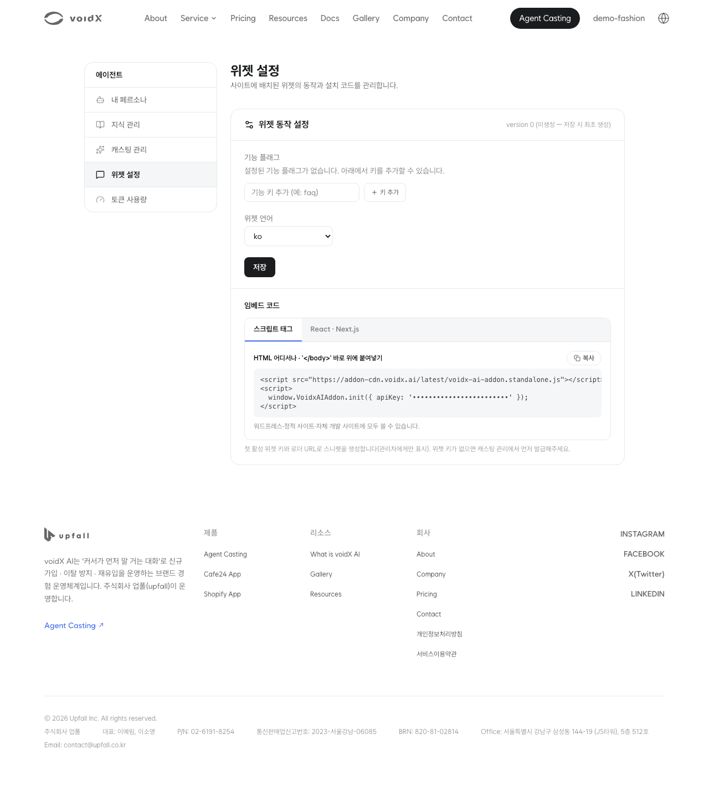This screenshot has width=709, height=785.
Task: Click the + 키 추가 button
Action: coord(385,192)
